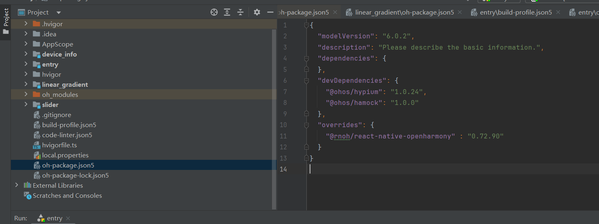
Task: Click the local.properties file icon
Action: pos(36,155)
